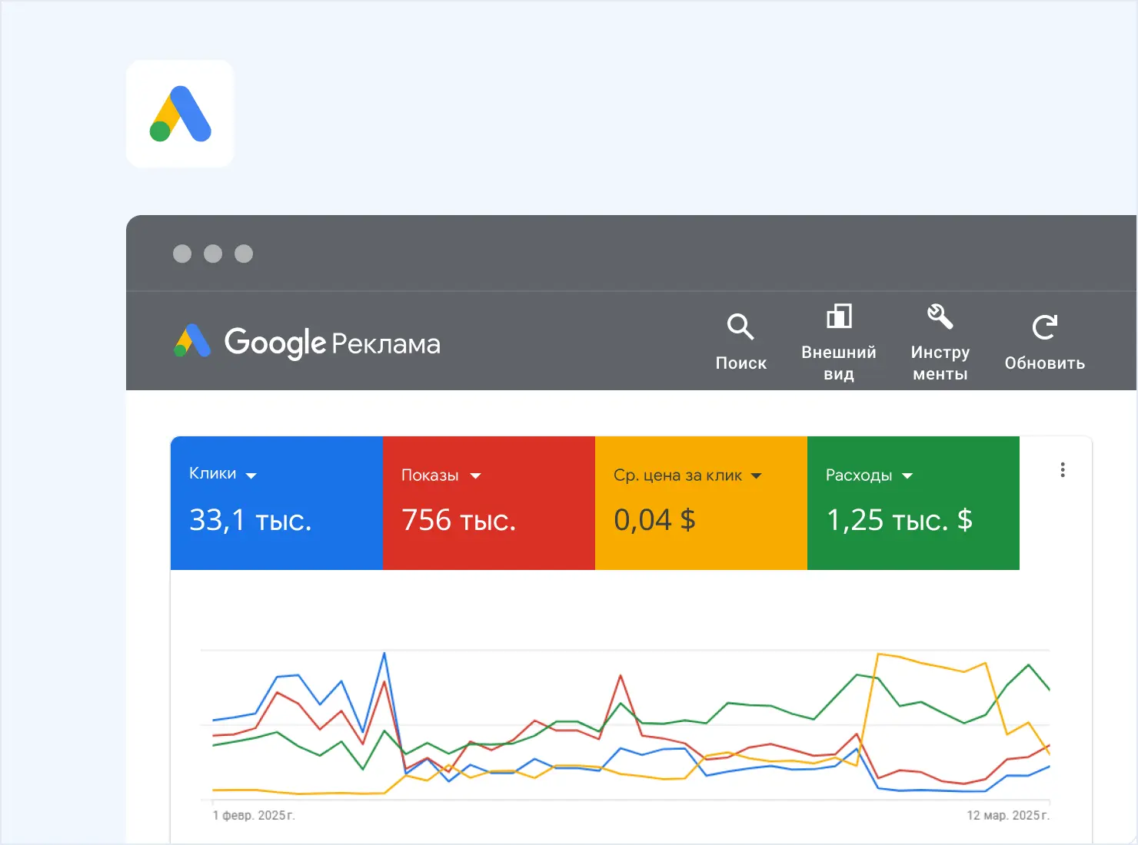Open the Инструменты wrench icon
1138x845 pixels.
(940, 316)
